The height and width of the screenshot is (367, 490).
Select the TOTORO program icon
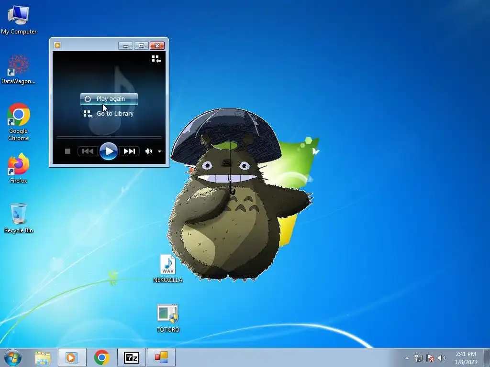click(168, 318)
